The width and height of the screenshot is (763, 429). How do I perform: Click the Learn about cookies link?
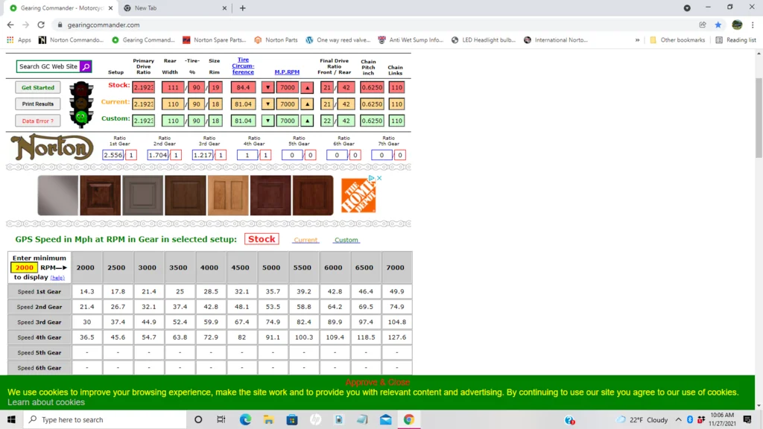click(x=46, y=402)
